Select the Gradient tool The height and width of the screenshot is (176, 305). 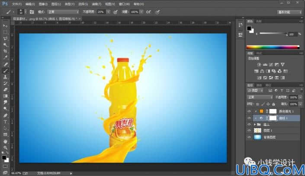5,96
